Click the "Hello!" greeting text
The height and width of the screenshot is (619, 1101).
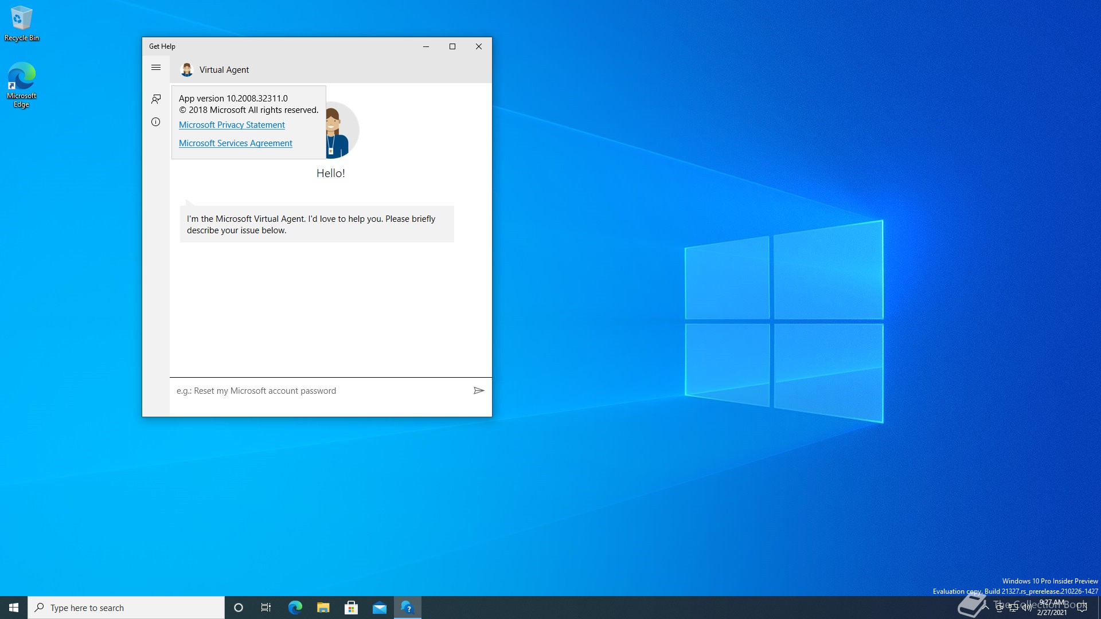tap(331, 173)
